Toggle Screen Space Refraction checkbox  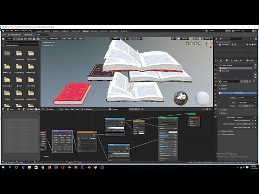click(253, 121)
